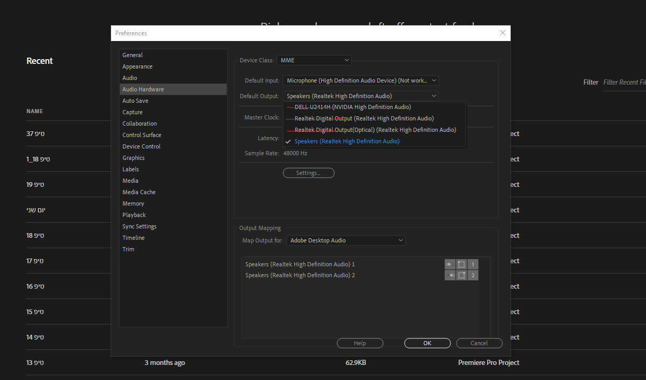
Task: Open the Map Output for dropdown
Action: [x=346, y=240]
